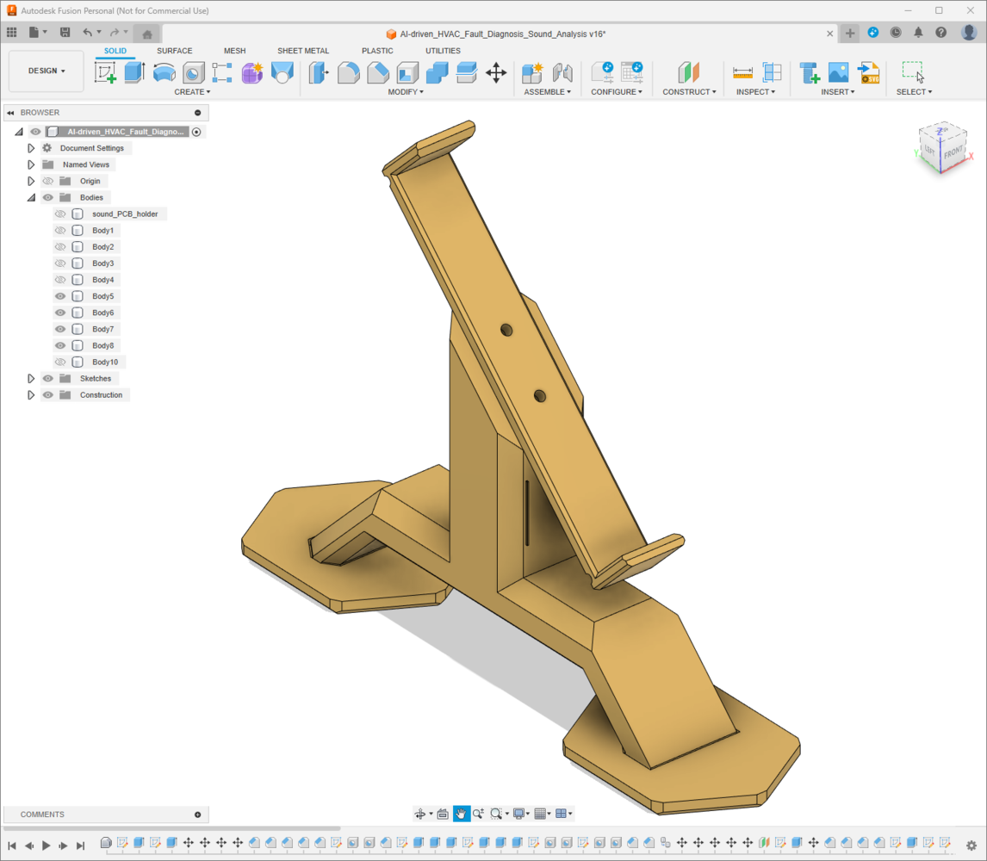The image size is (987, 861).
Task: Select the Press Pull tool
Action: (x=319, y=72)
